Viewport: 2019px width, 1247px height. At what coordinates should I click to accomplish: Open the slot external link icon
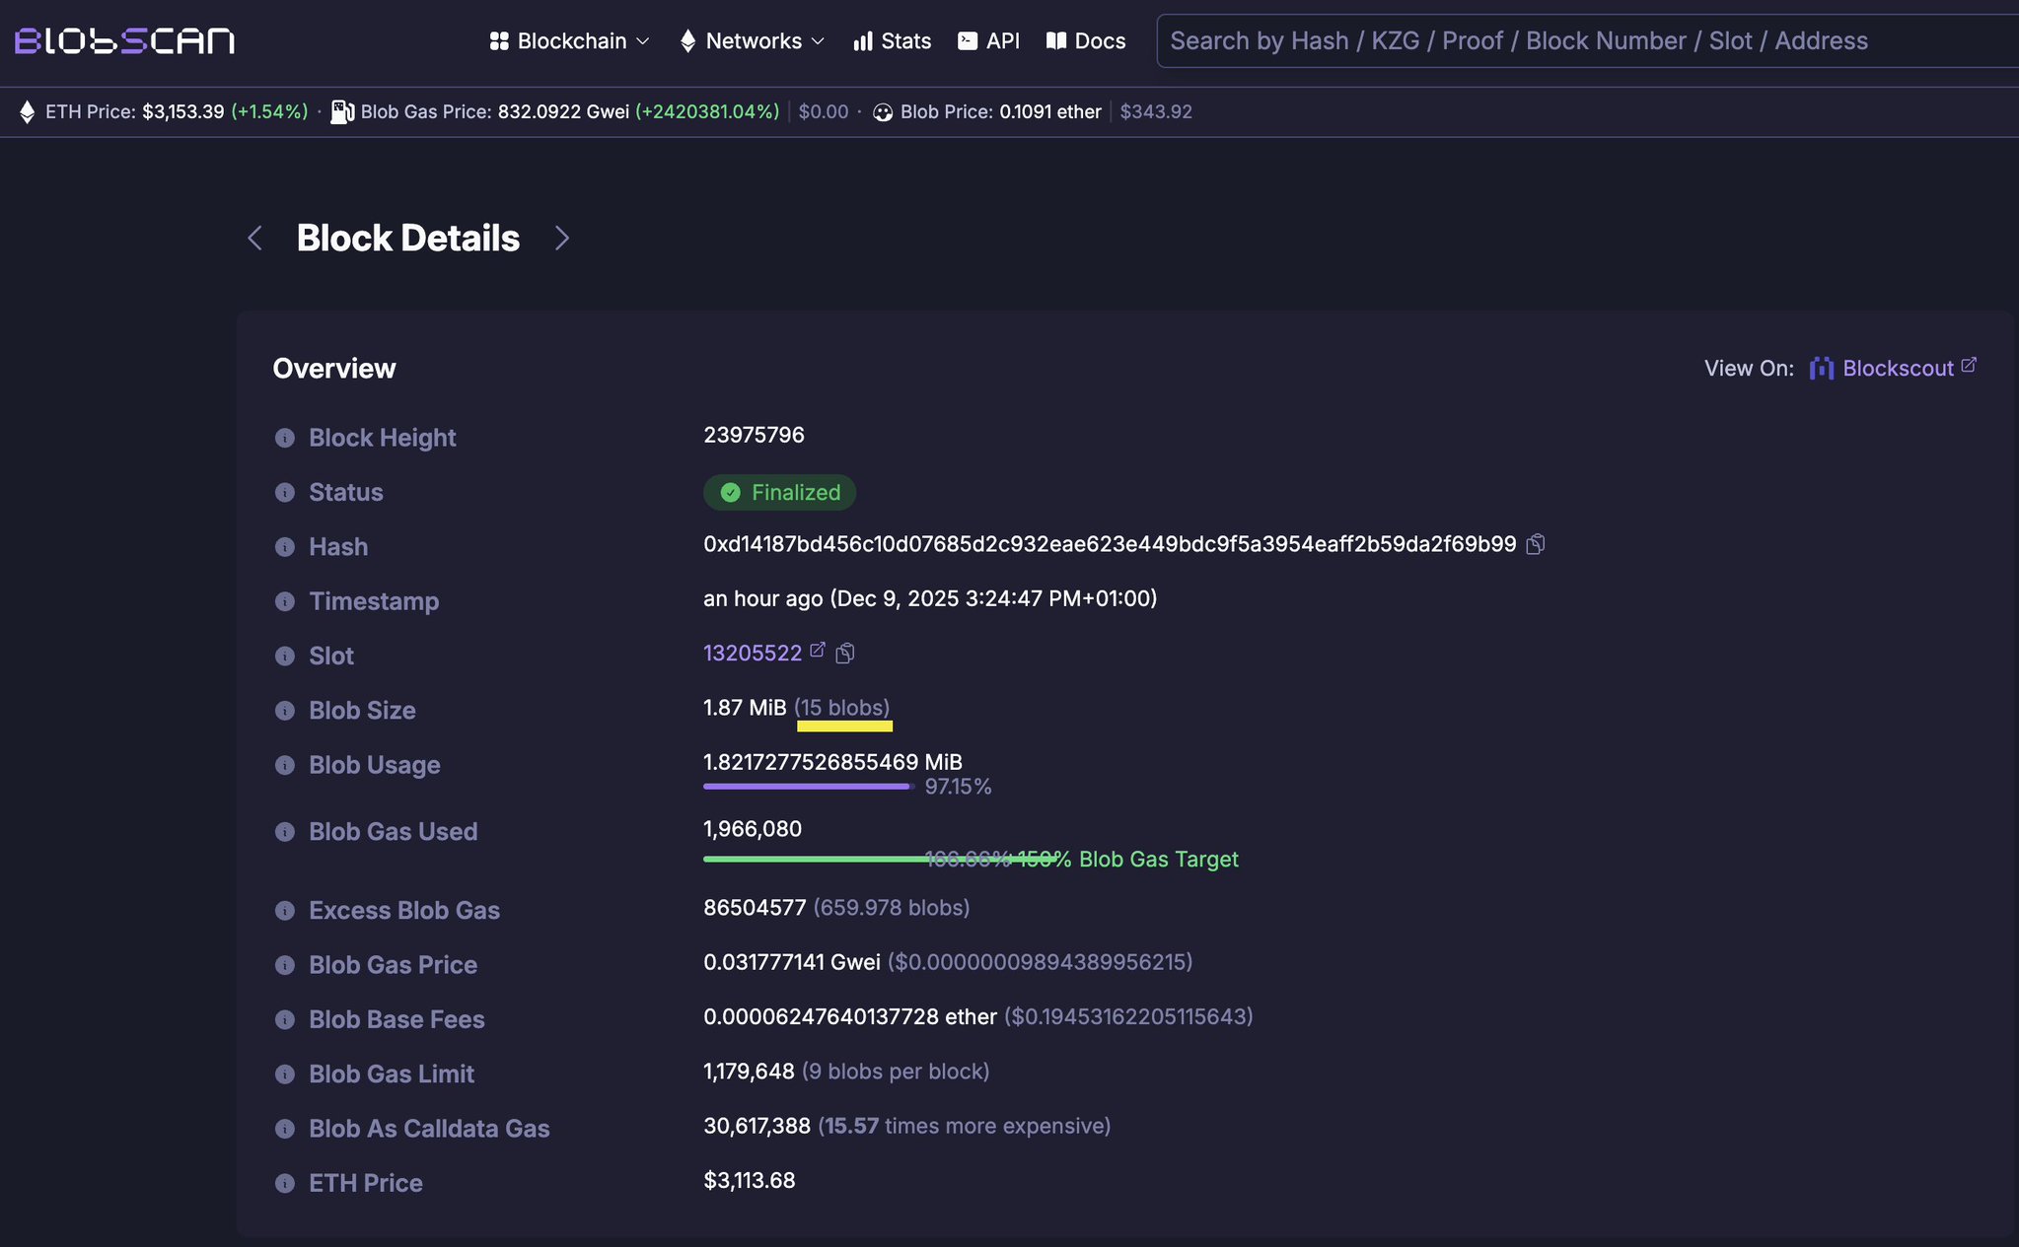click(817, 651)
